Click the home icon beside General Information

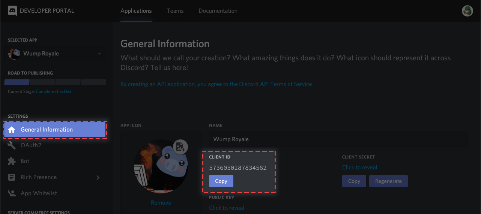click(12, 130)
